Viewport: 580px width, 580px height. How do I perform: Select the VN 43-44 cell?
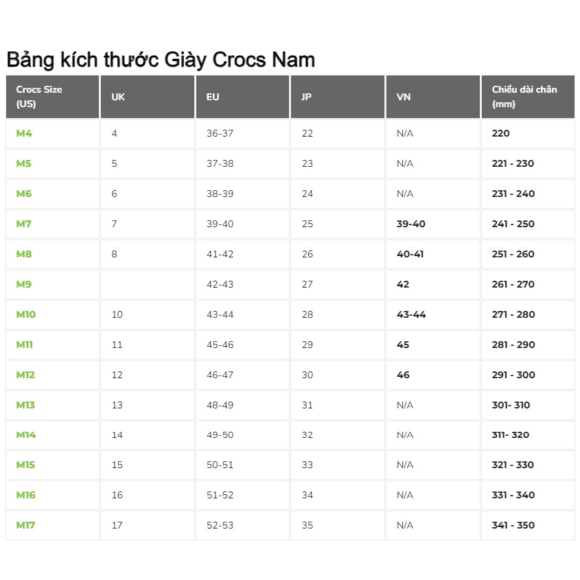[x=433, y=315]
